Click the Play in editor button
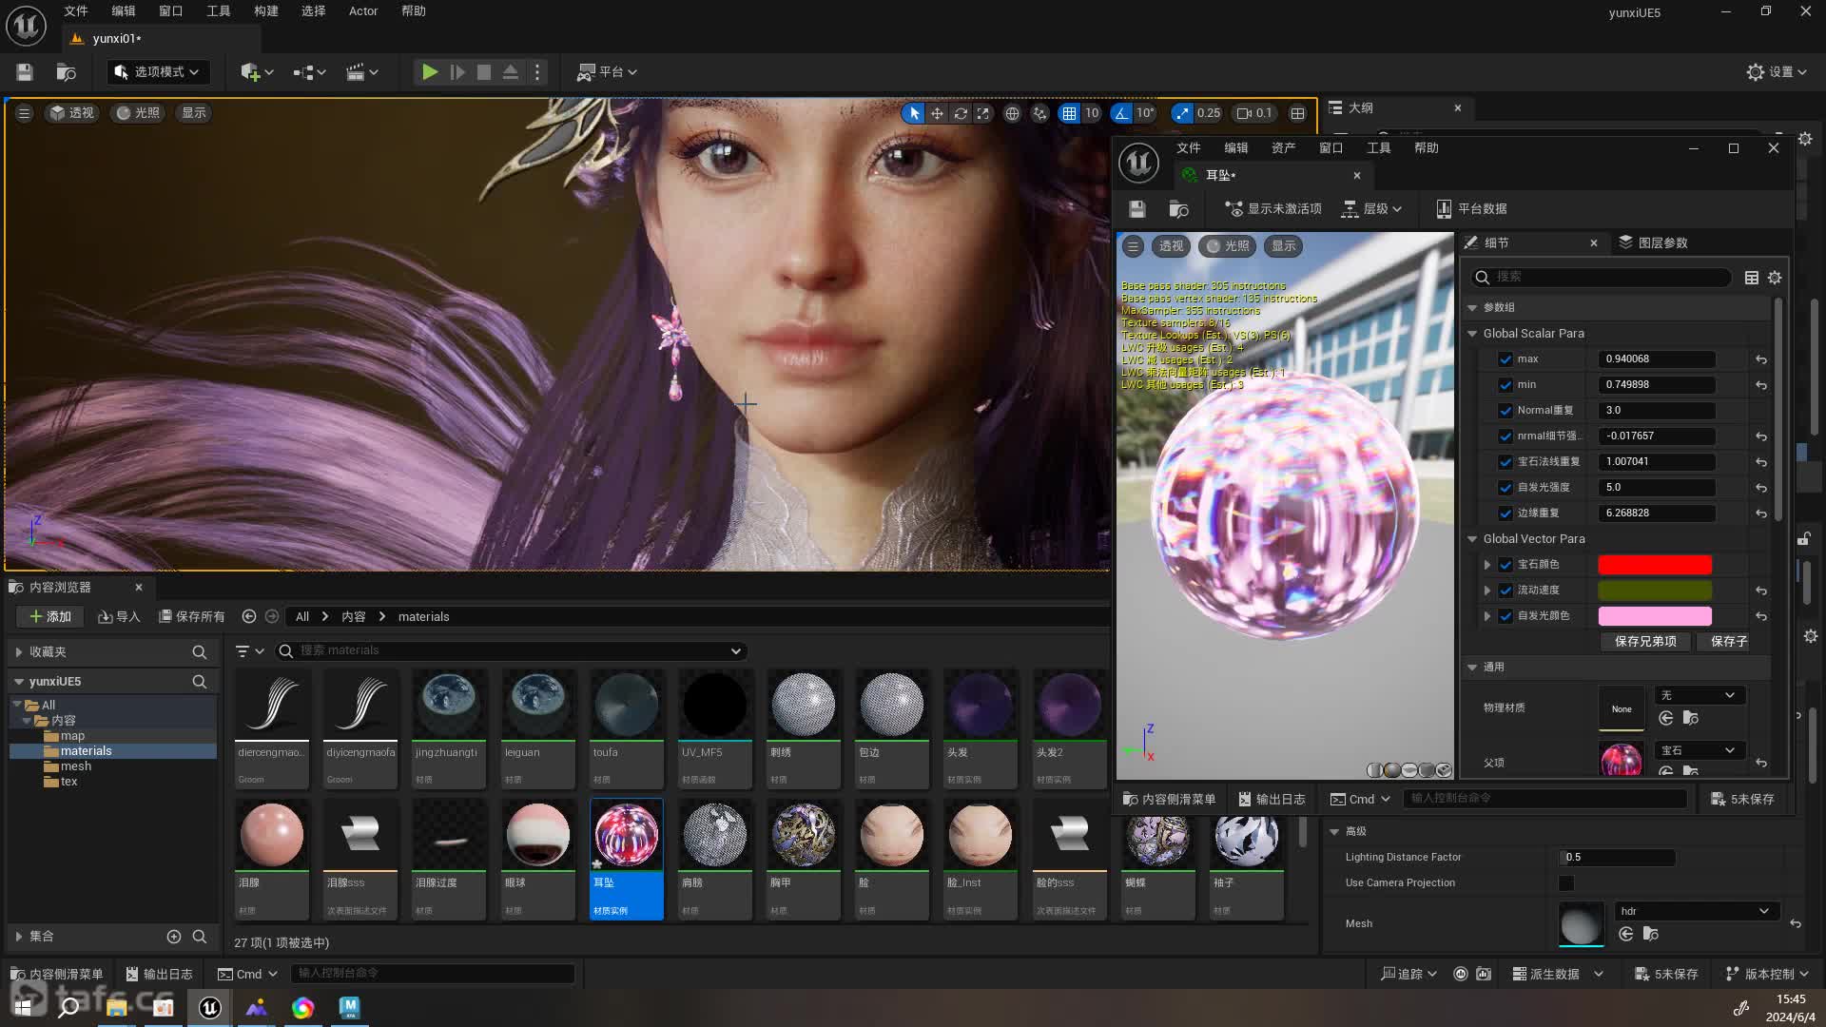Screen dimensions: 1826x1027 point(430,72)
